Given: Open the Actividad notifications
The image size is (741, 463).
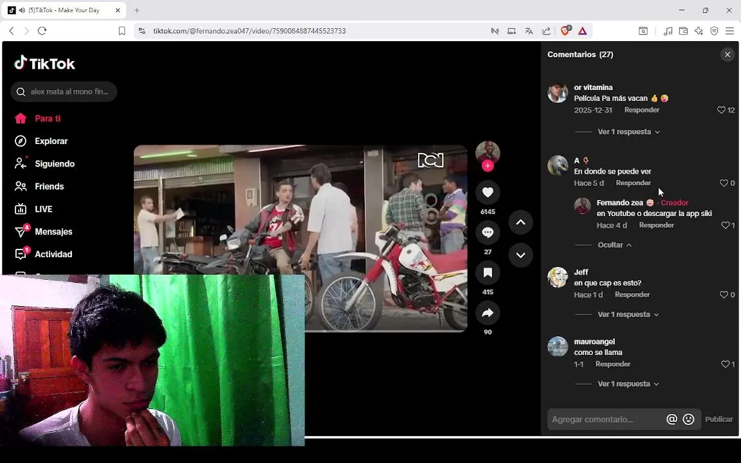Looking at the screenshot, I should [x=44, y=255].
